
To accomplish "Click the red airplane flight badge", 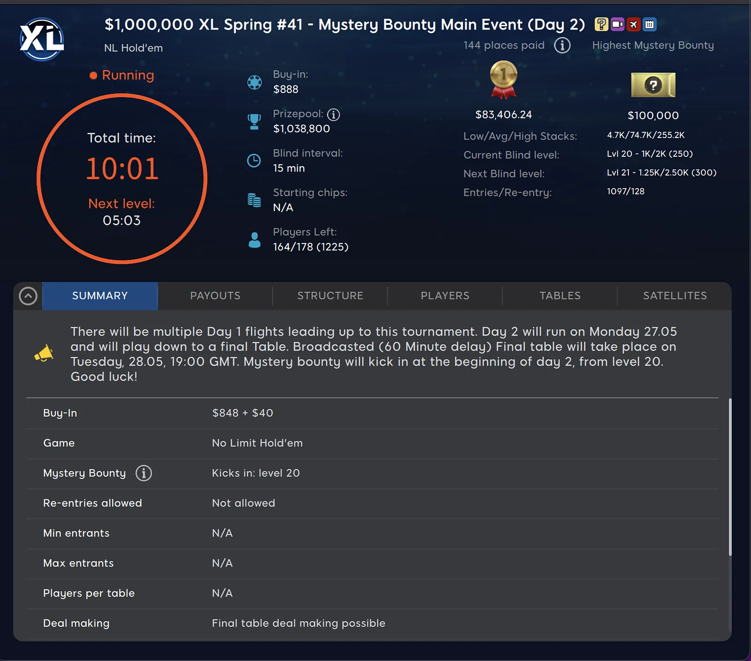I will (634, 24).
